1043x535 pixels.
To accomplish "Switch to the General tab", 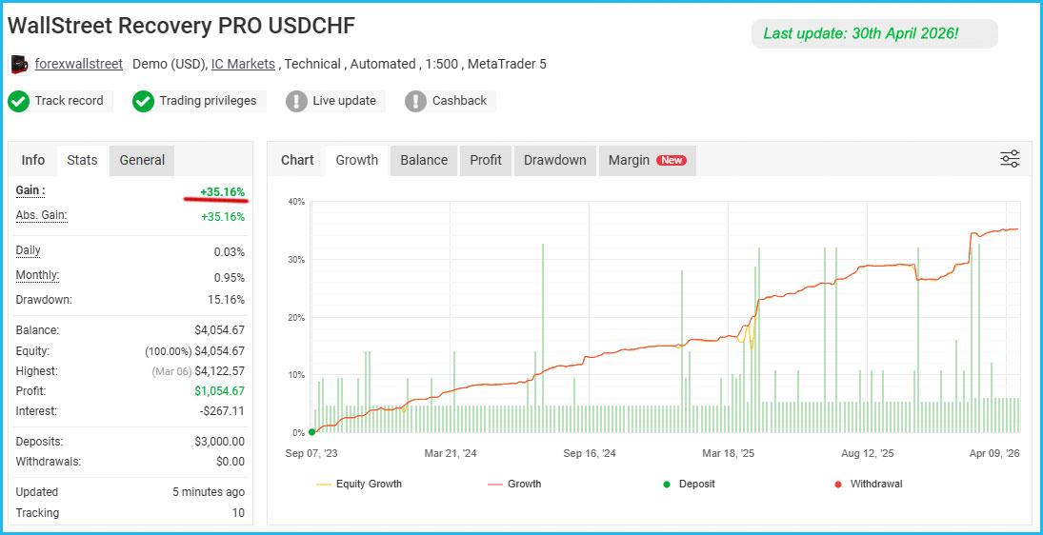I will (x=142, y=160).
